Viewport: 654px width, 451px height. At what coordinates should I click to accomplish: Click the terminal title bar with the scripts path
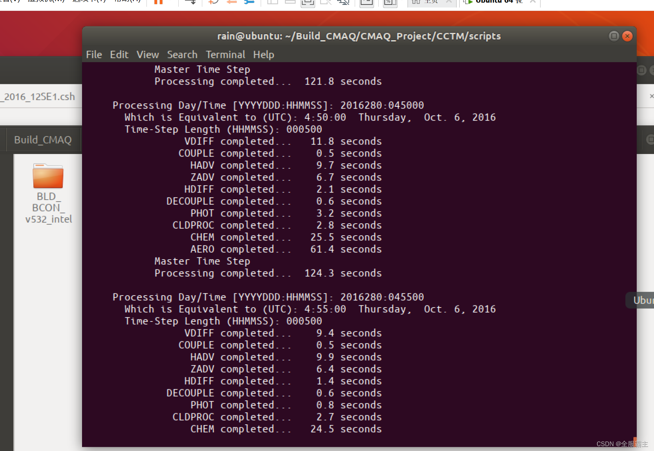pyautogui.click(x=359, y=36)
